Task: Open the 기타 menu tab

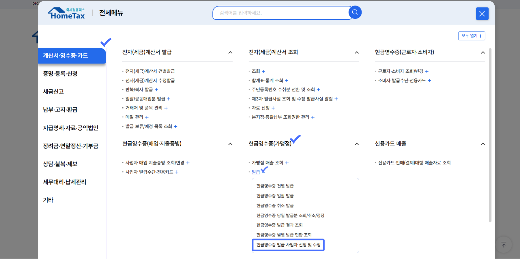Action: [x=48, y=200]
